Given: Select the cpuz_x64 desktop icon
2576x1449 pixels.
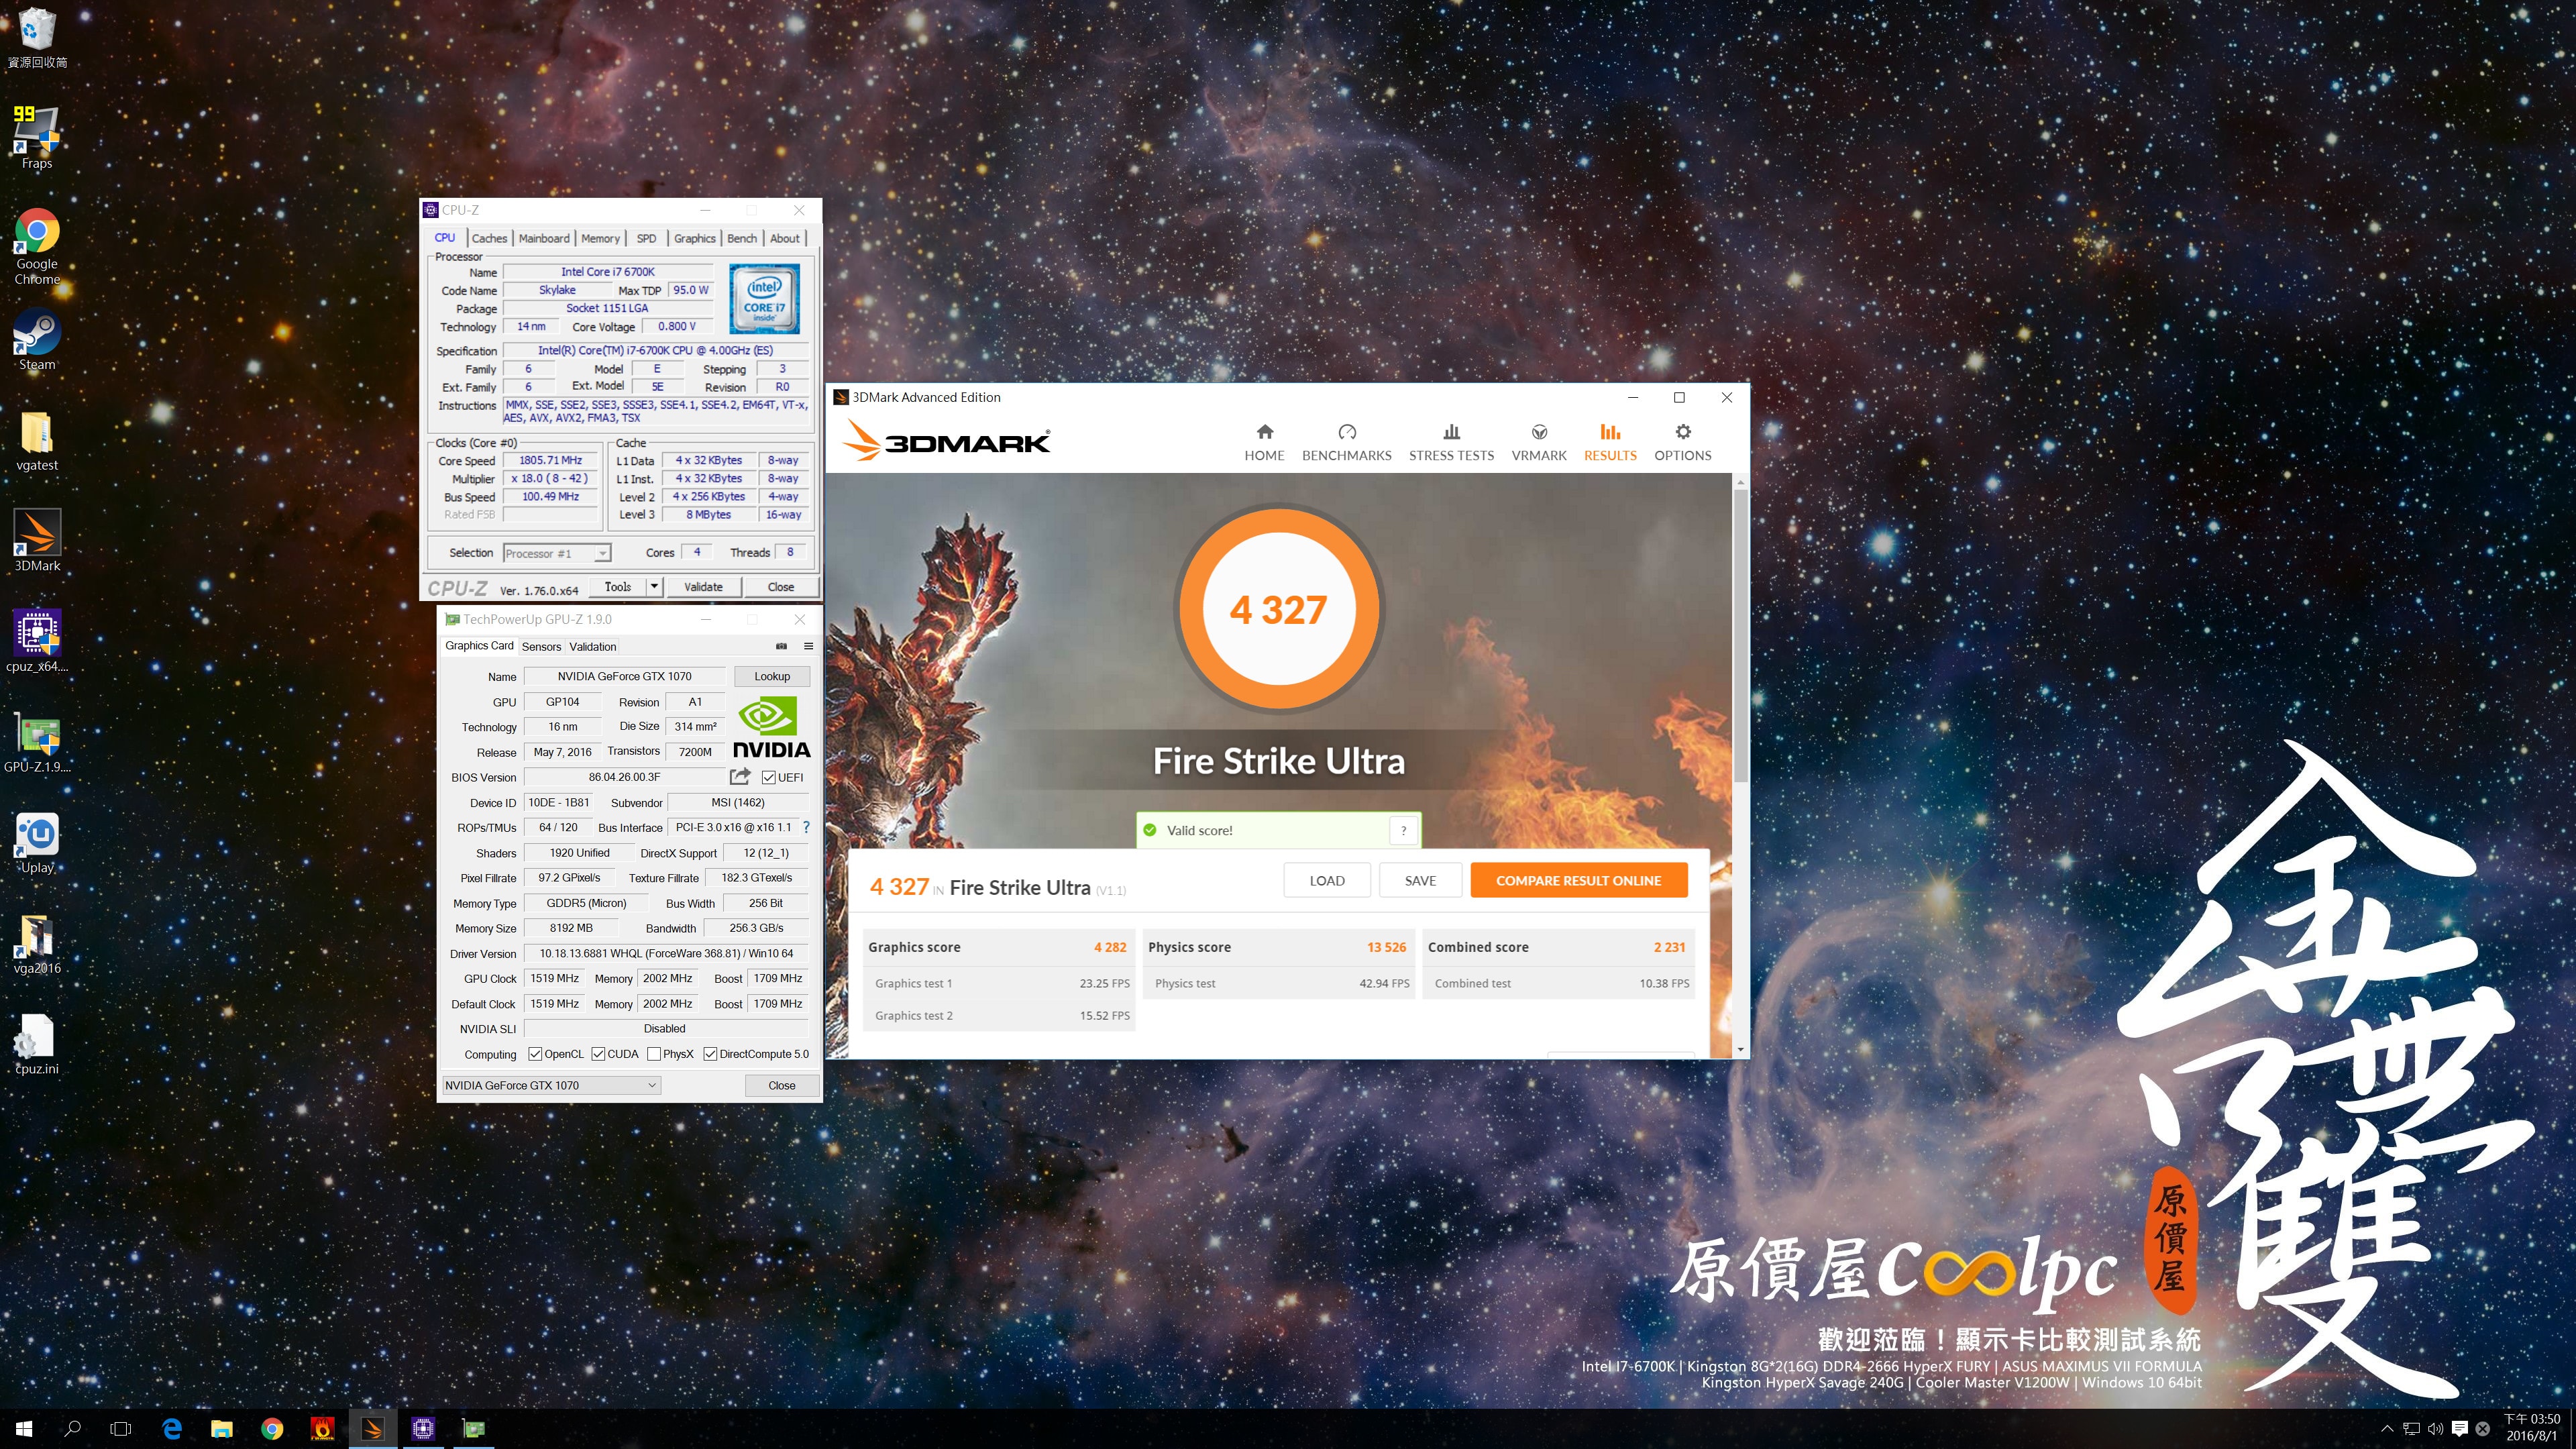Looking at the screenshot, I should coord(37,641).
